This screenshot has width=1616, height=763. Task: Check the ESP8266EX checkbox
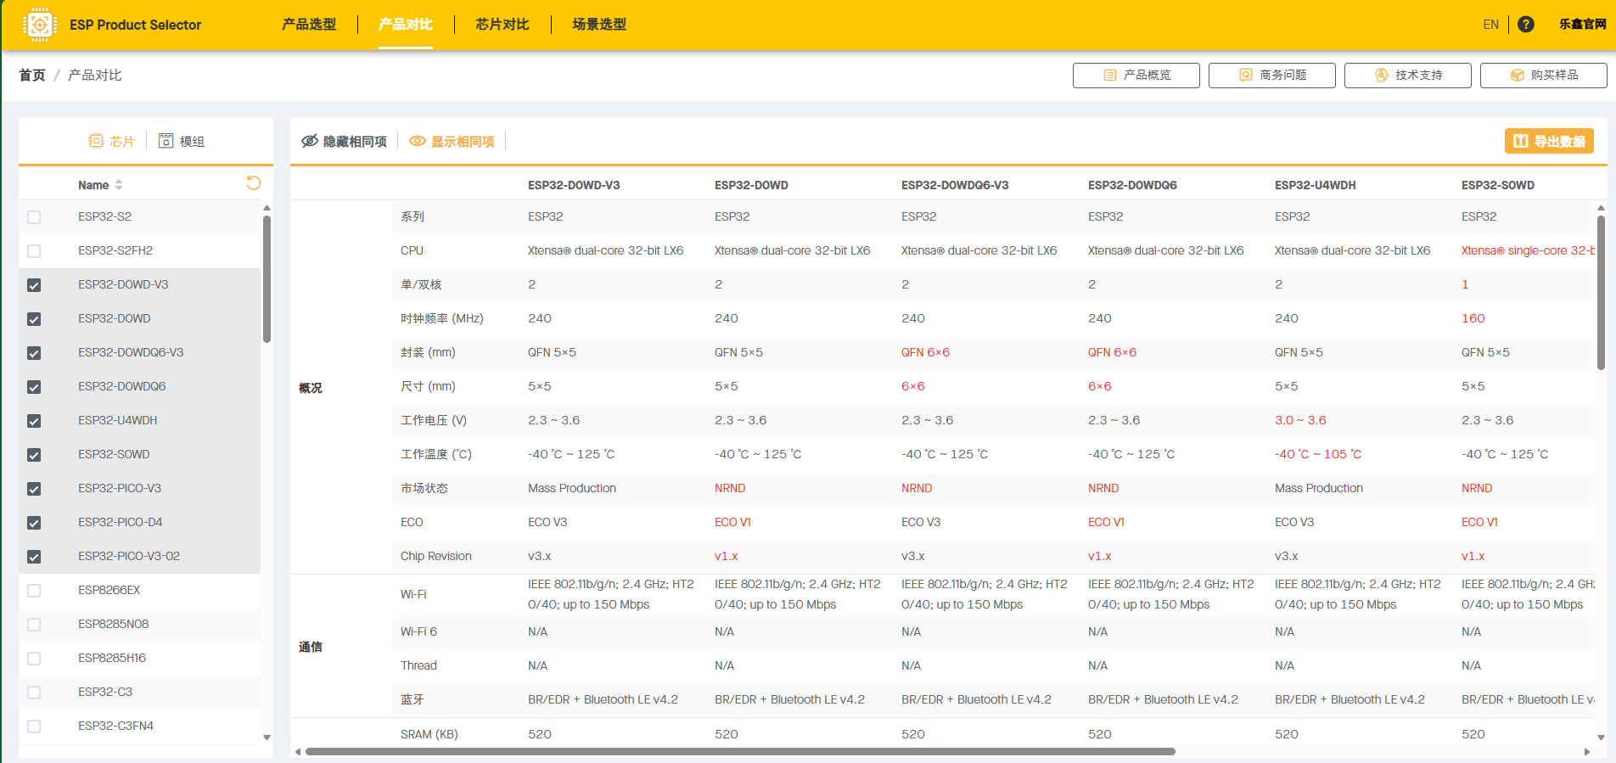[x=34, y=591]
